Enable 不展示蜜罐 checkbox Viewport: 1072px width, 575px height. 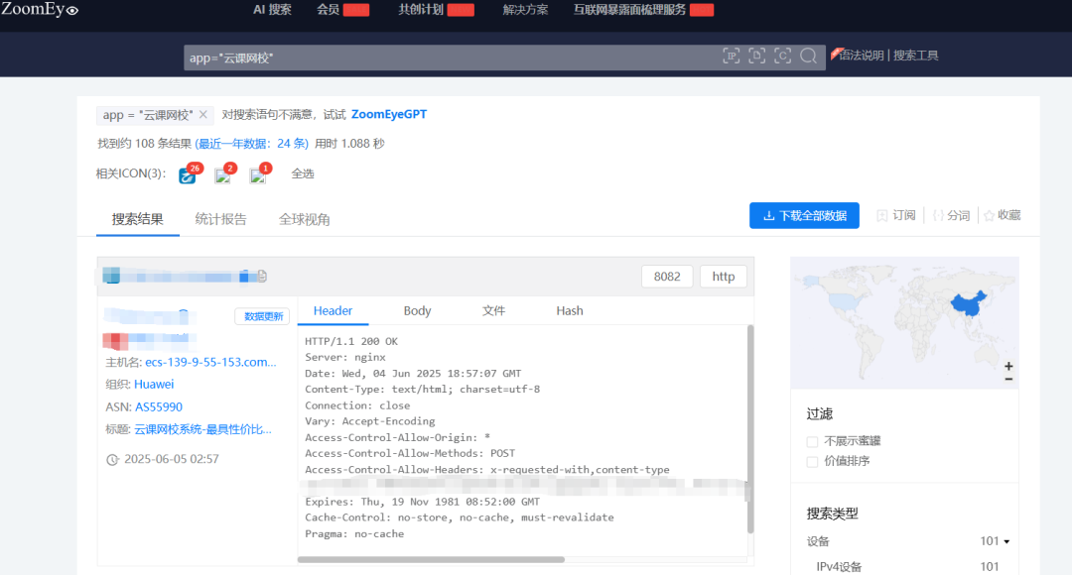[x=812, y=442]
